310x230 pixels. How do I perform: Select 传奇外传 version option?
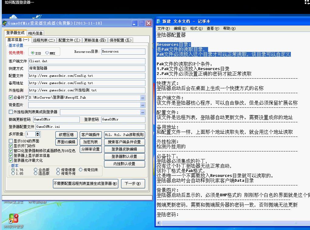click(58, 173)
